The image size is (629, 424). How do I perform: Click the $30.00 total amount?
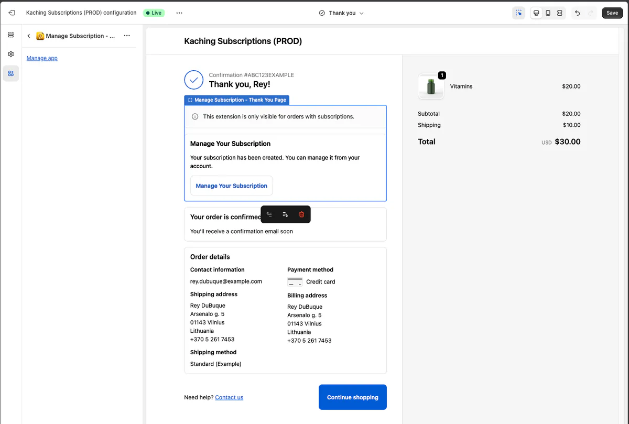[x=568, y=142]
